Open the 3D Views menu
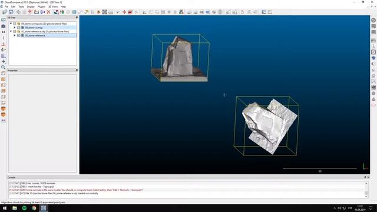377x212 pixels. coord(53,6)
